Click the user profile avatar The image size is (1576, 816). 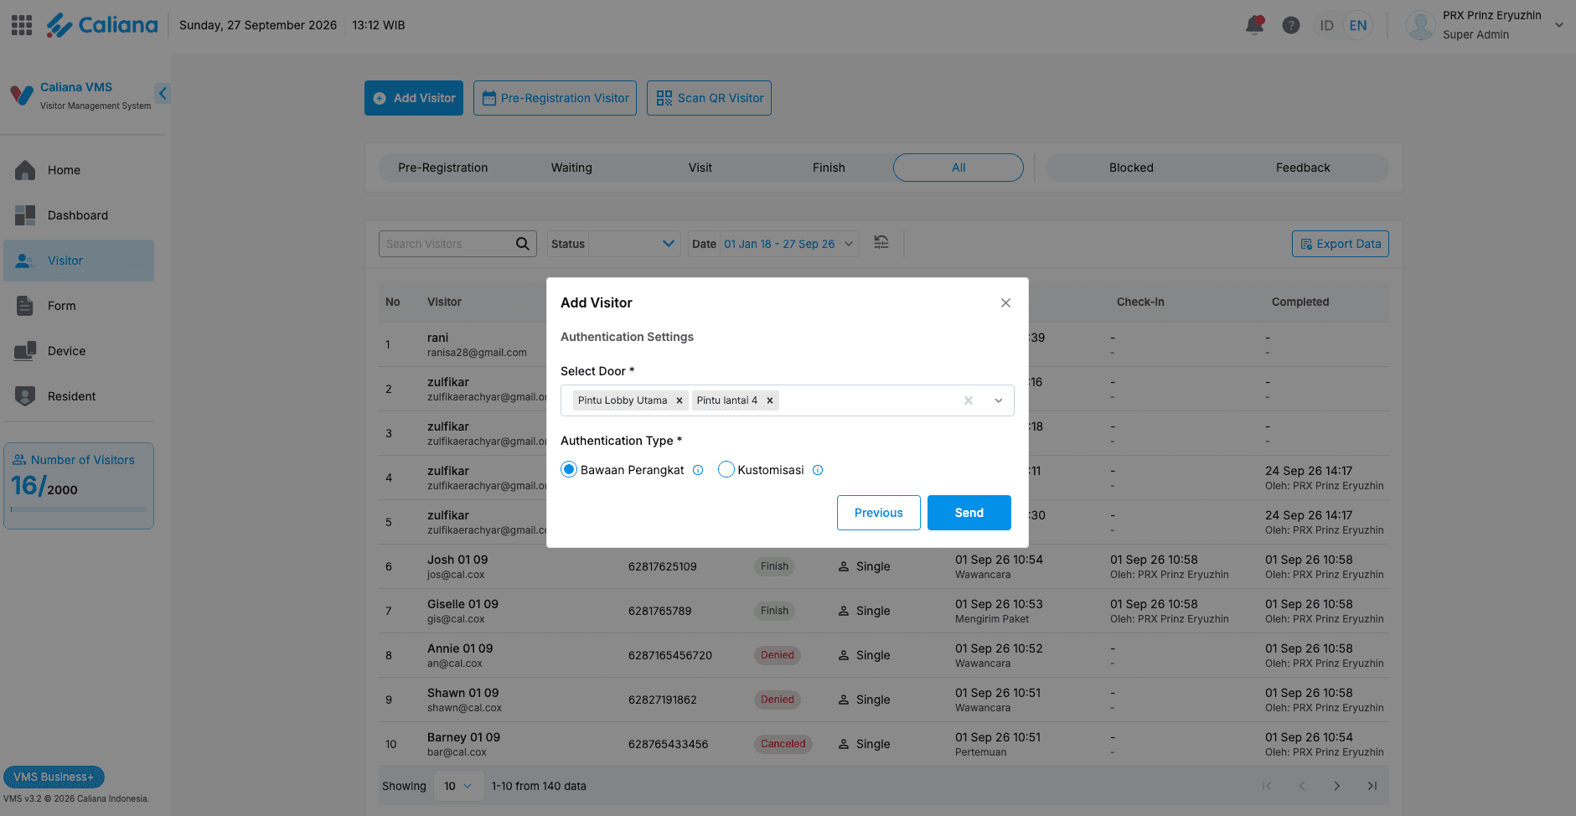coord(1420,25)
